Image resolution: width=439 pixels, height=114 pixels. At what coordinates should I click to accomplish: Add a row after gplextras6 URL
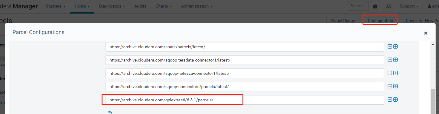(395, 100)
